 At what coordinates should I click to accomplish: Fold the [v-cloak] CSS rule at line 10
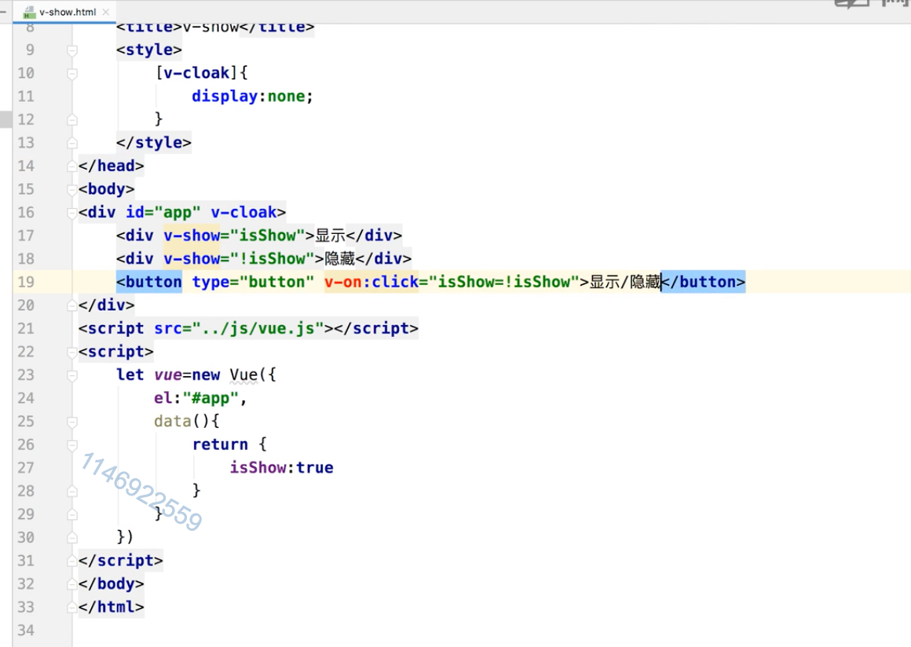click(x=72, y=74)
